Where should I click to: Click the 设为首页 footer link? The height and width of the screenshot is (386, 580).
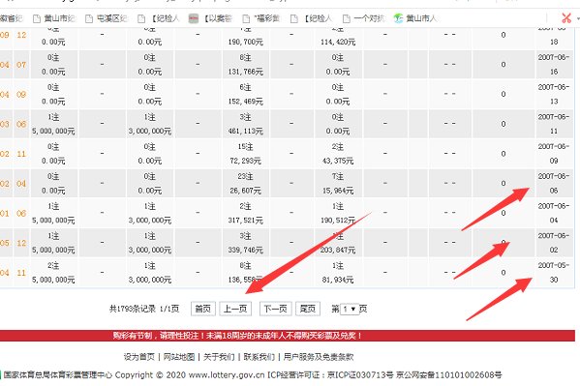click(x=139, y=357)
